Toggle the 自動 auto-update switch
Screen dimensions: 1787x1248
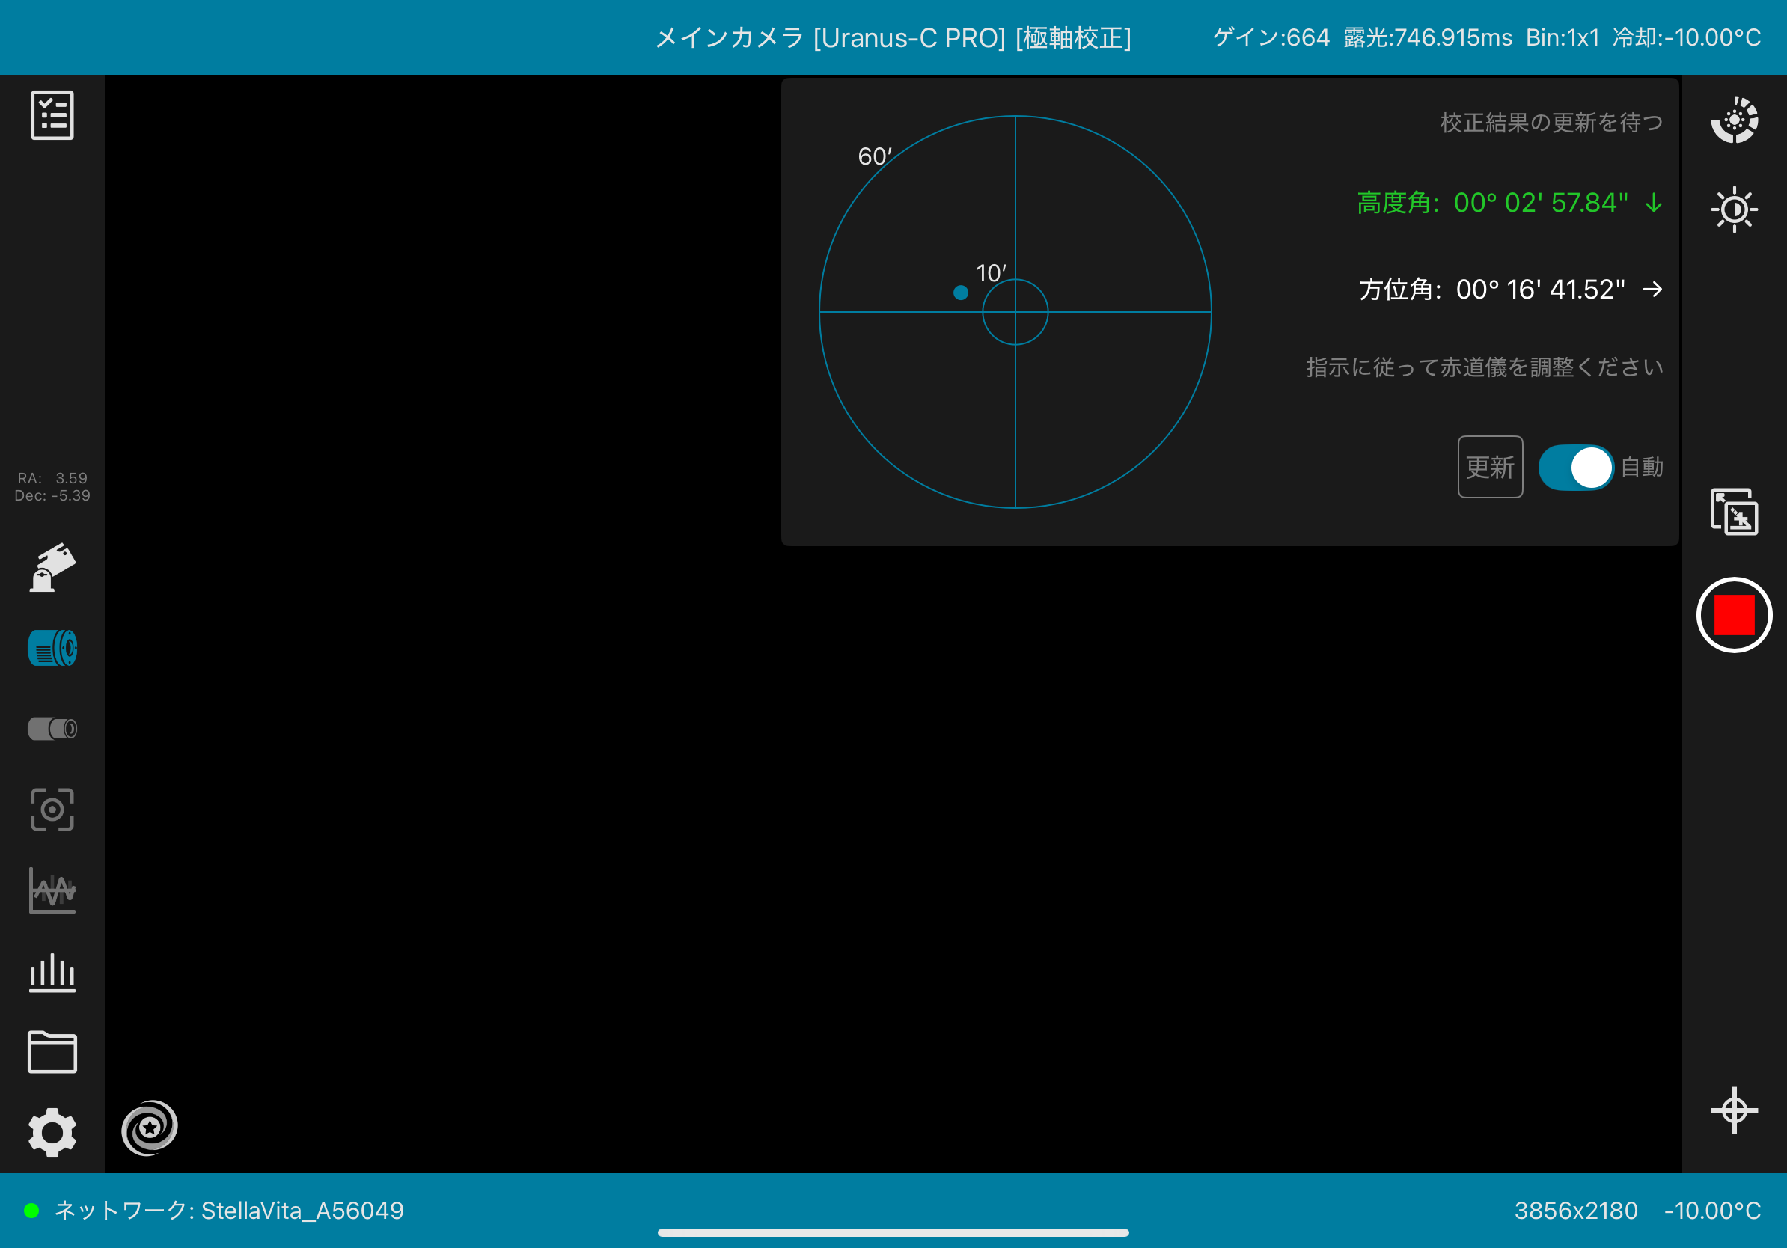tap(1575, 468)
